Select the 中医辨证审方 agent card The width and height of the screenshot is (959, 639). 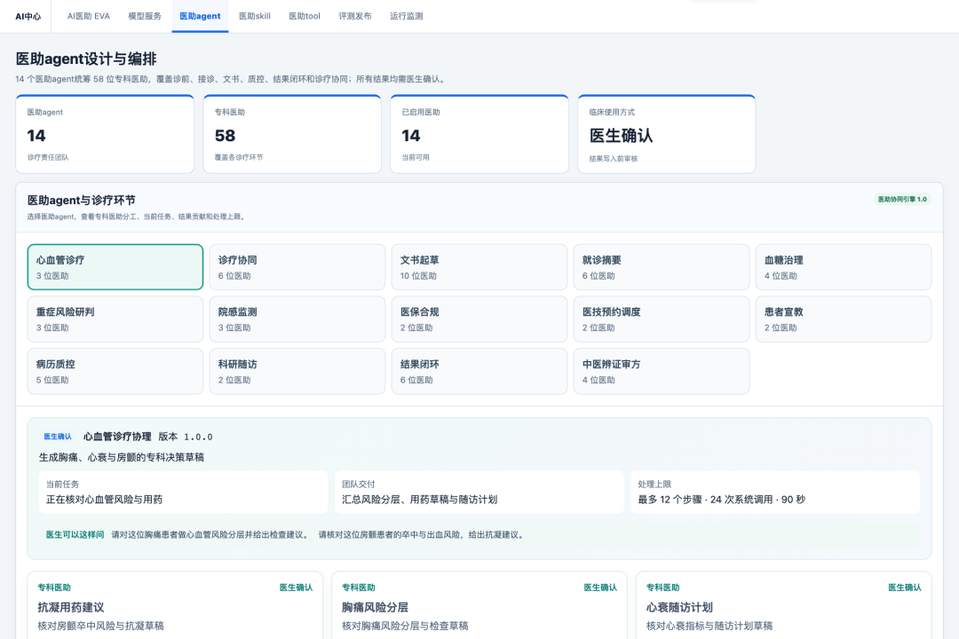coord(662,371)
